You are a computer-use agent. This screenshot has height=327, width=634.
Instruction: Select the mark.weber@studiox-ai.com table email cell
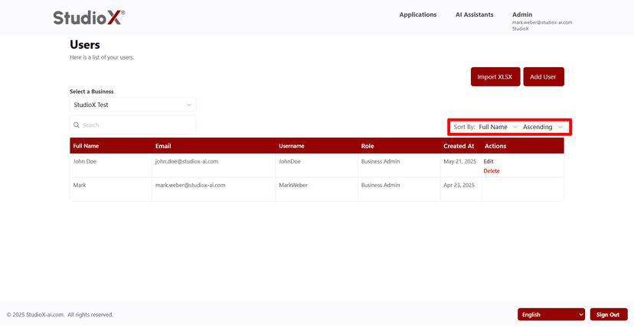(214, 189)
